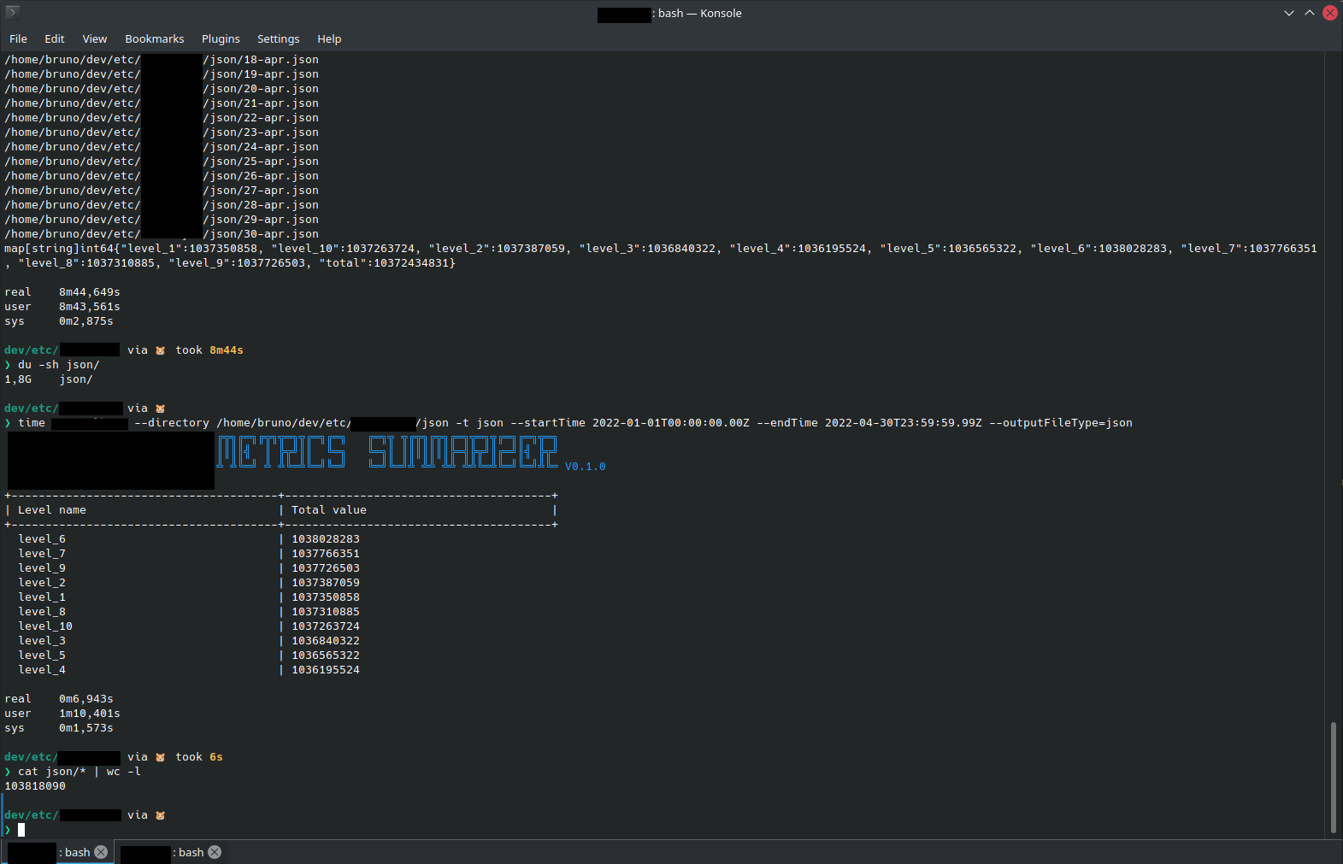The image size is (1343, 864).
Task: Click the 'user 1m10,401s' timing line
Action: tap(62, 714)
